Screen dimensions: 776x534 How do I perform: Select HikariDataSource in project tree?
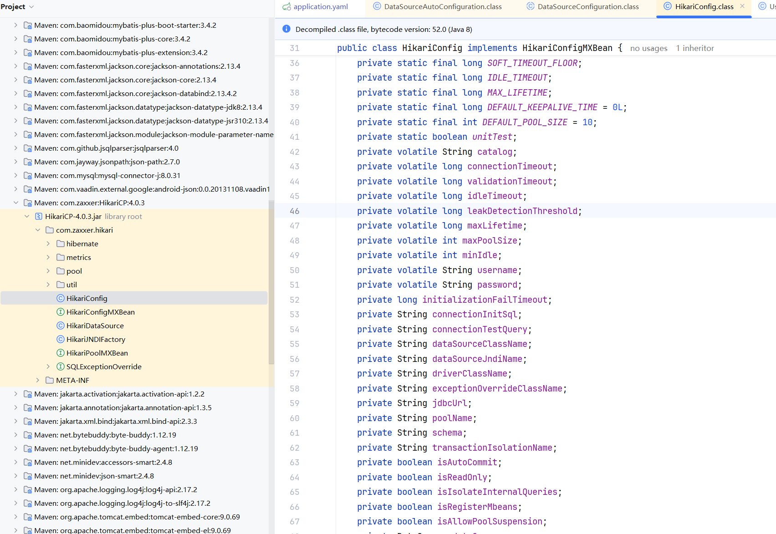(95, 325)
